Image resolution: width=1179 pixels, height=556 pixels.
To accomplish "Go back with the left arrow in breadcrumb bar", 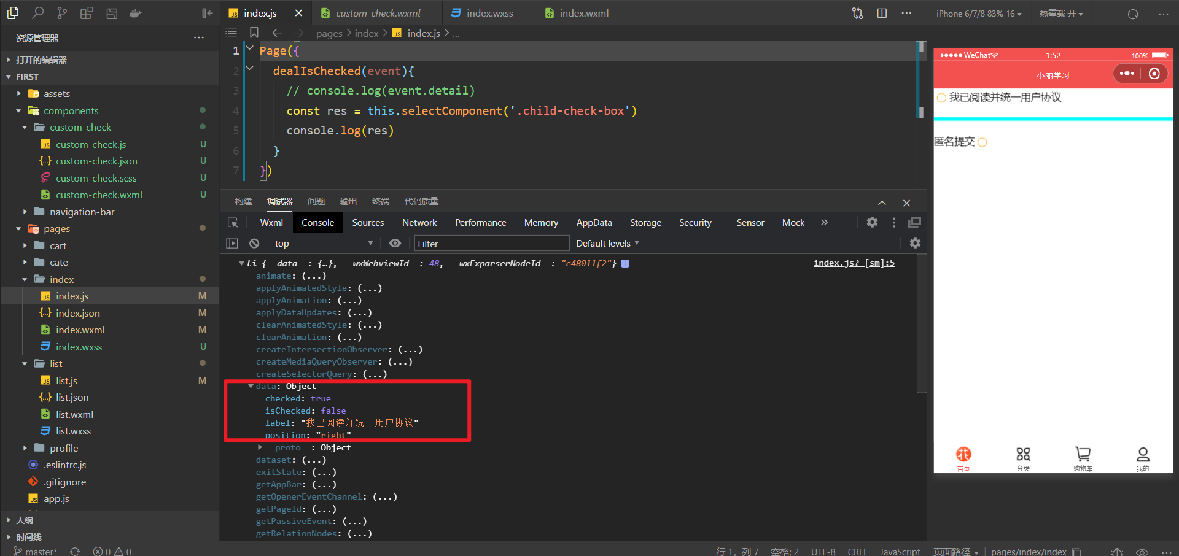I will click(x=277, y=33).
